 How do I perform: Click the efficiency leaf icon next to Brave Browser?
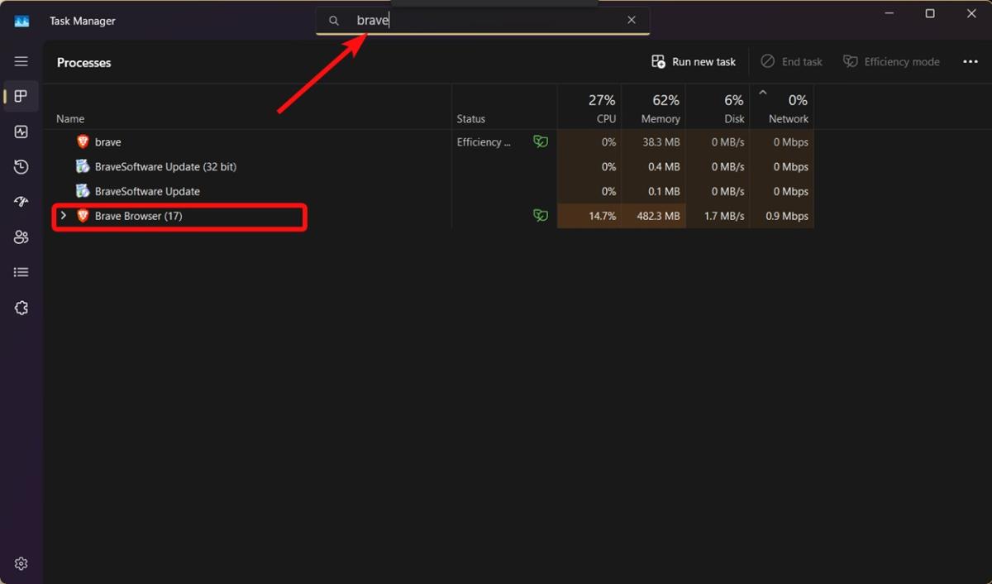click(x=541, y=216)
